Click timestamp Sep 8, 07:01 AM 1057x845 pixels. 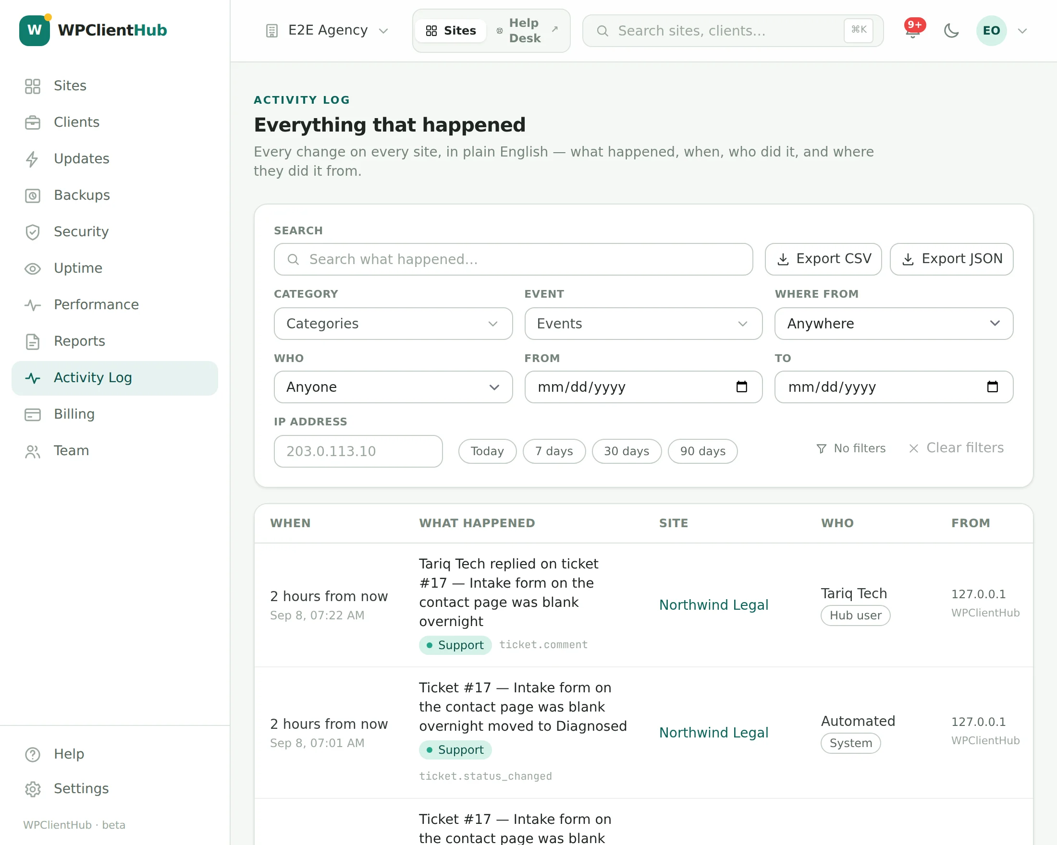coord(317,743)
